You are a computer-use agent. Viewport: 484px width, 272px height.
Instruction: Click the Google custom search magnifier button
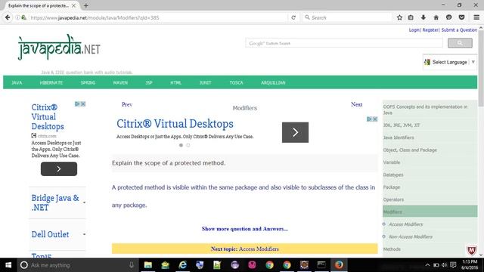460,43
